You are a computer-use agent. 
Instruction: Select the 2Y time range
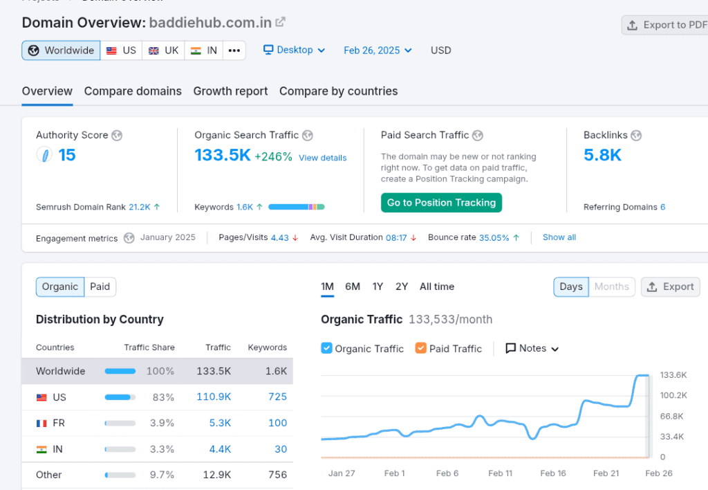402,287
